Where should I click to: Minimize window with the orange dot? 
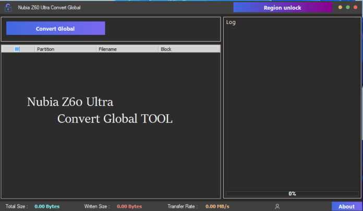(x=340, y=7)
